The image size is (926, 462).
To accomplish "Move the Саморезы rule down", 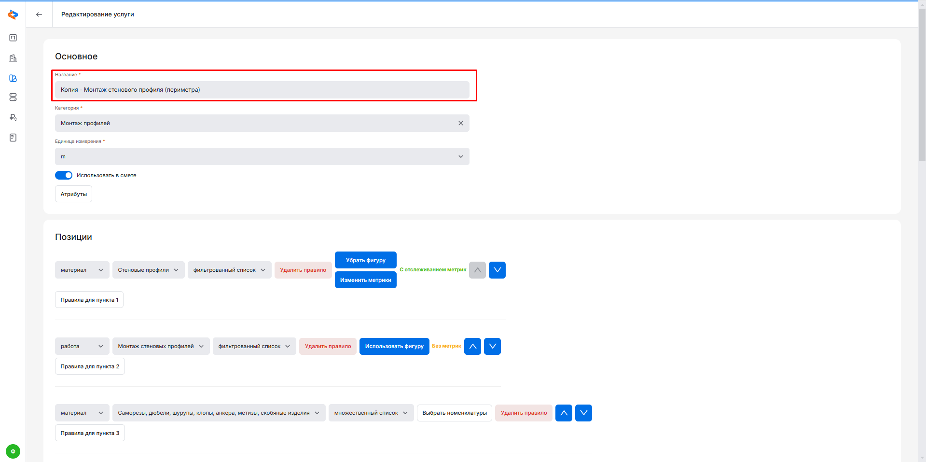I will tap(583, 413).
